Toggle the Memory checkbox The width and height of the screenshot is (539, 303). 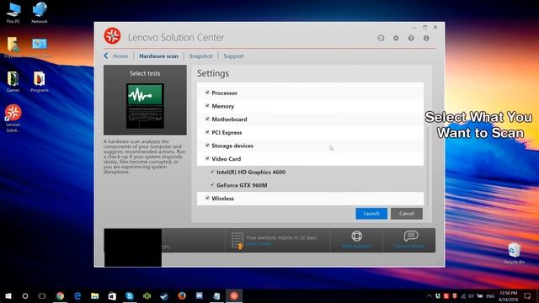click(x=207, y=106)
